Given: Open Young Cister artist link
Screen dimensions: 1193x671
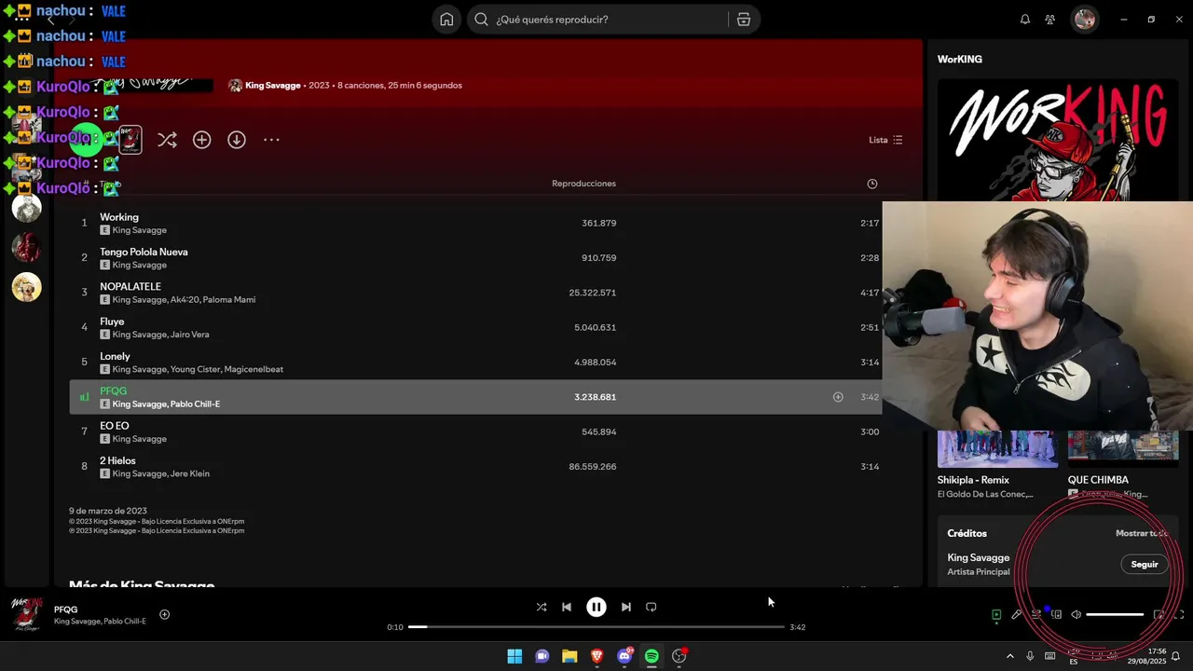Looking at the screenshot, I should point(195,369).
